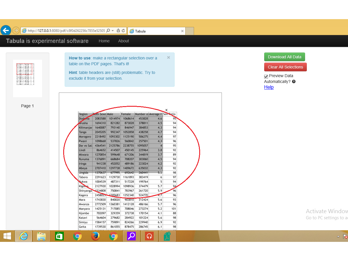Show hidden system tray icons
This screenshot has width=348, height=261.
pos(338,237)
